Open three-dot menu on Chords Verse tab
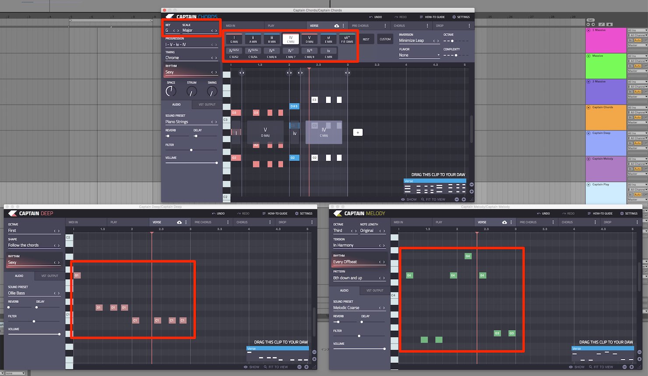 343,26
